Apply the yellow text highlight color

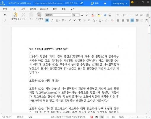(x=99, y=15)
